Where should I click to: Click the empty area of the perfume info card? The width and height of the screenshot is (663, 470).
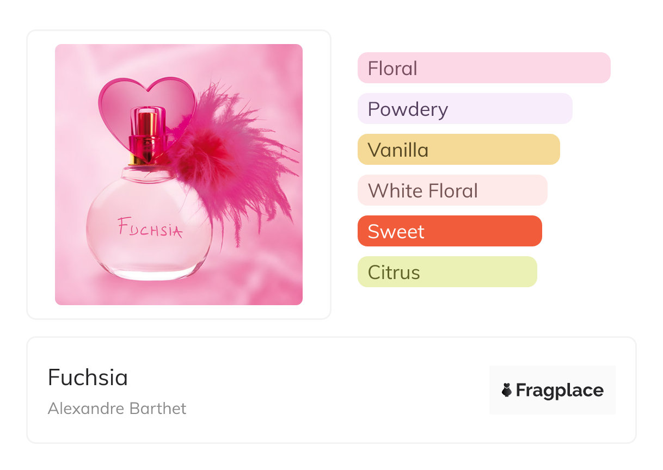tap(327, 392)
